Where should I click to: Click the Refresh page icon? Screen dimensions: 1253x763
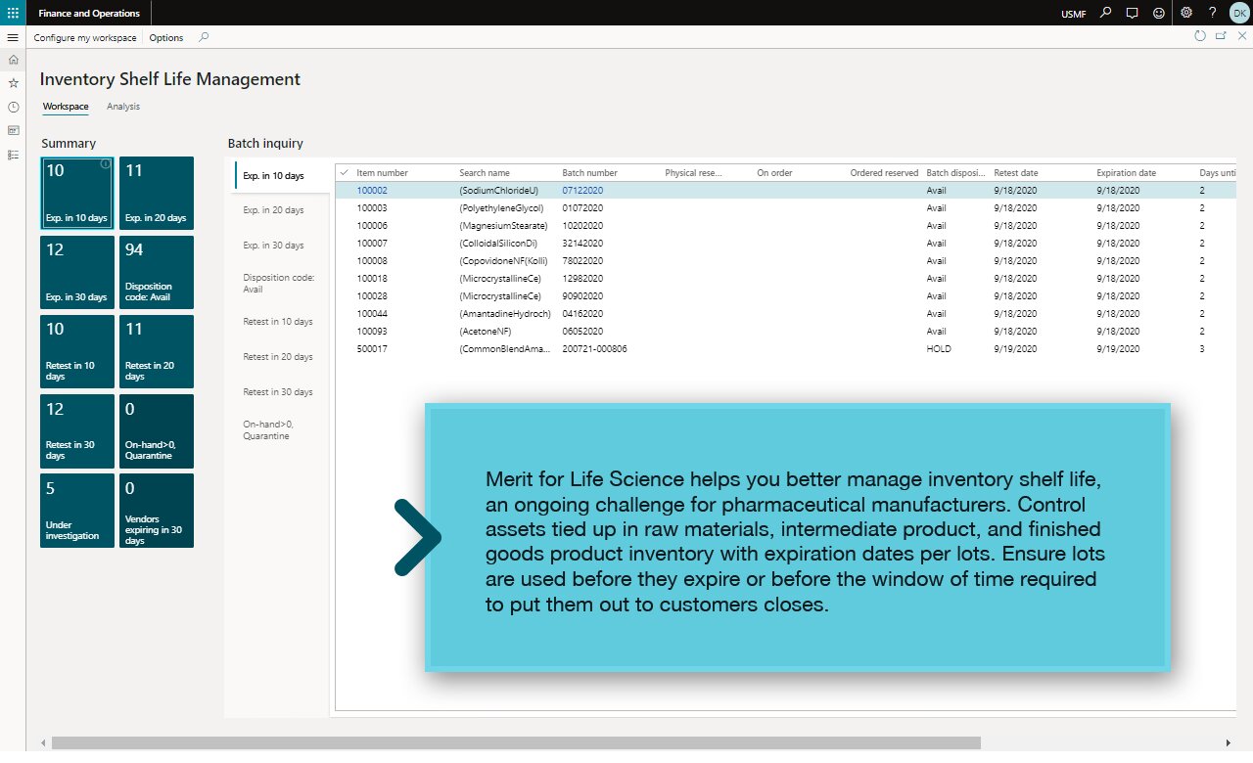1200,36
